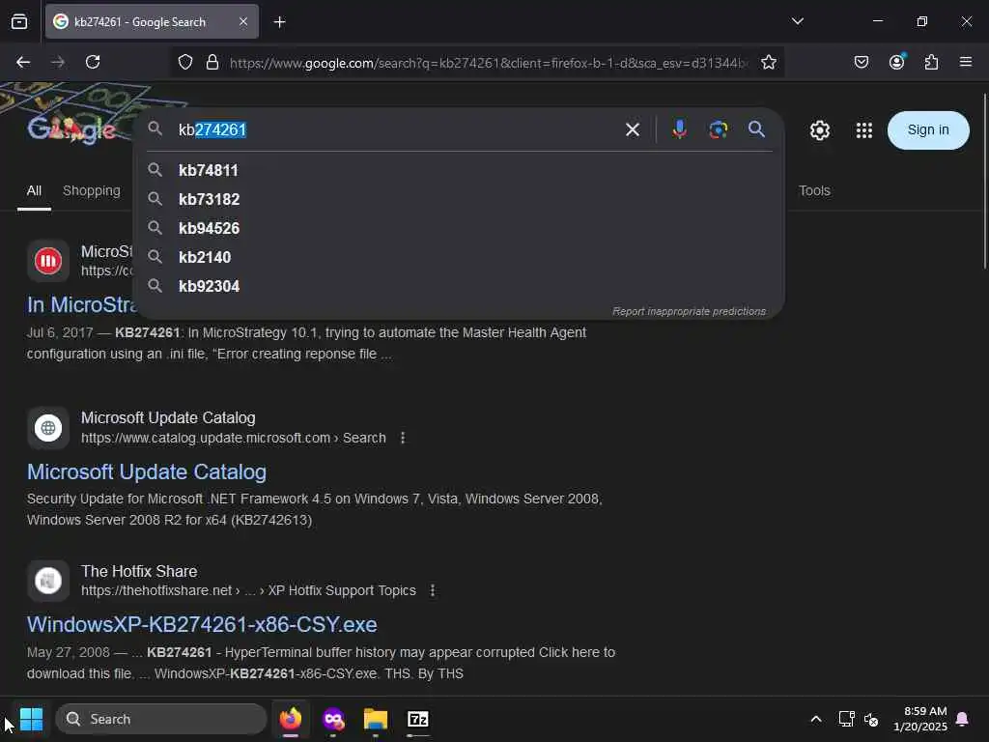Open the purple masked taskbar app

pos(333,719)
